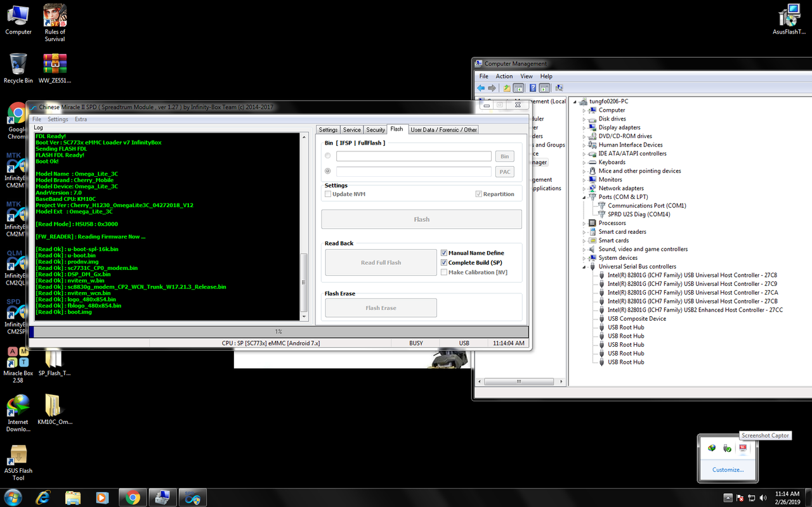Click Customize... link in tray popup
Screen dimensions: 812x507
pyautogui.click(x=728, y=470)
